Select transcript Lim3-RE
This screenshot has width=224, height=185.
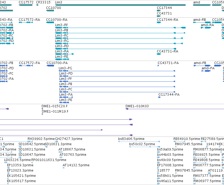pyautogui.click(x=62, y=56)
